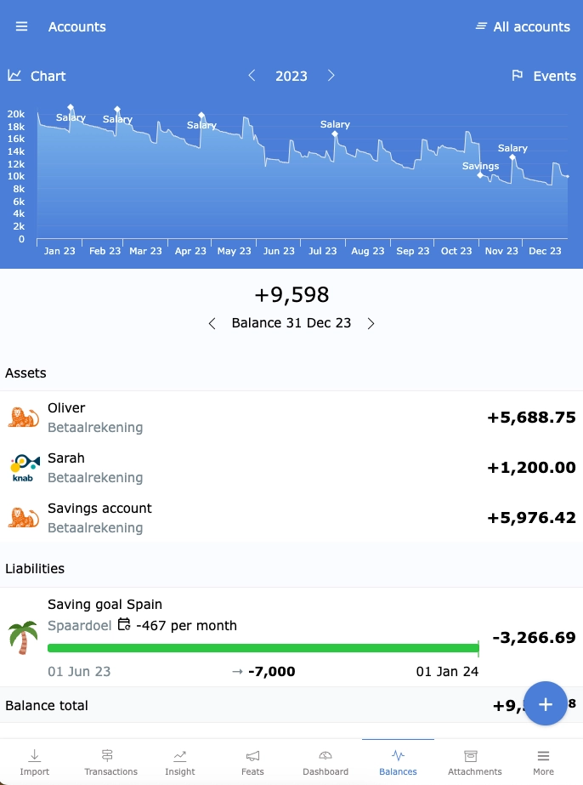Click the chart icon next to Chart label
Screen dimensions: 583x785
(x=14, y=76)
